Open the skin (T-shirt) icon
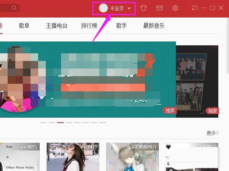This screenshot has width=229, height=171. pos(144,8)
